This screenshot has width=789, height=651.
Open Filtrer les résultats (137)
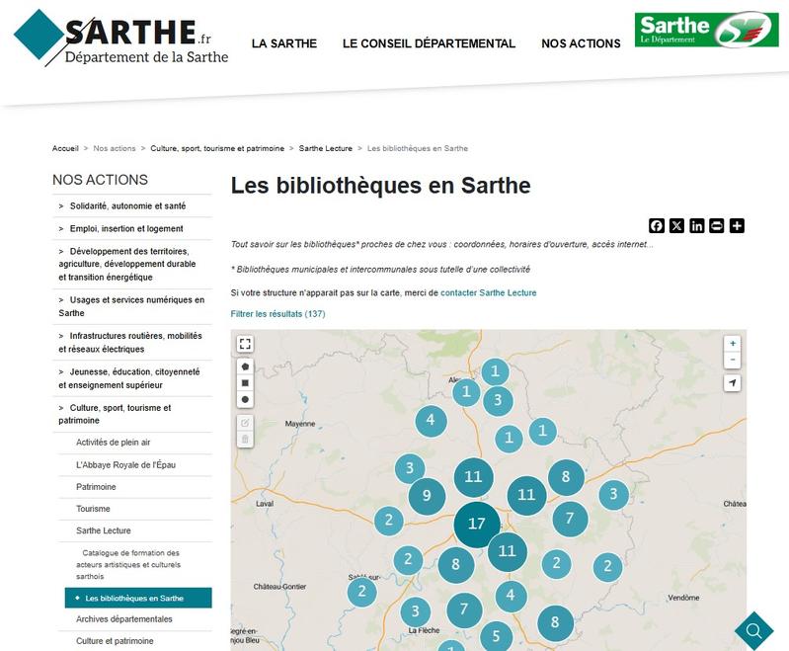click(277, 314)
